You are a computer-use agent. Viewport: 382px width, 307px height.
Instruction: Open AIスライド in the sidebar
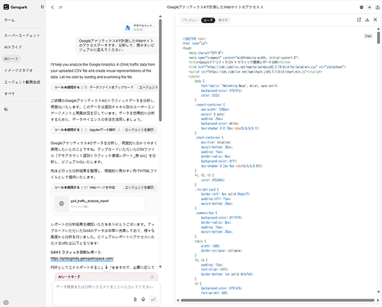13,47
